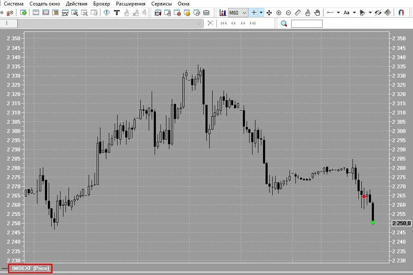This screenshot has height=275, width=413.
Task: Expand the Aa text tool dropdown arrow
Action: tap(355, 13)
